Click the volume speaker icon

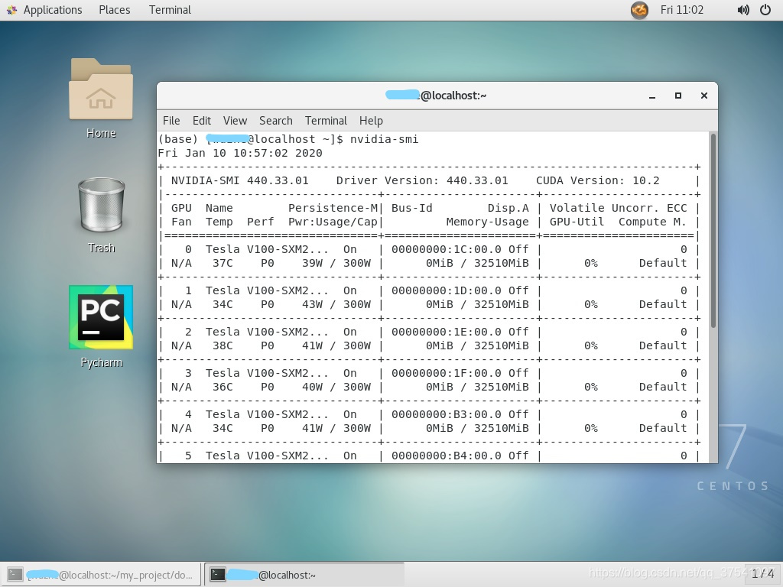[x=743, y=10]
